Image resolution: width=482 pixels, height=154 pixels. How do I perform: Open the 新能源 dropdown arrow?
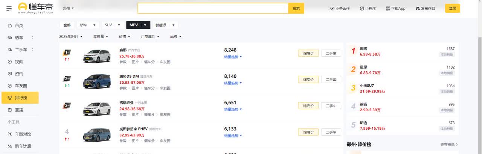pyautogui.click(x=173, y=25)
